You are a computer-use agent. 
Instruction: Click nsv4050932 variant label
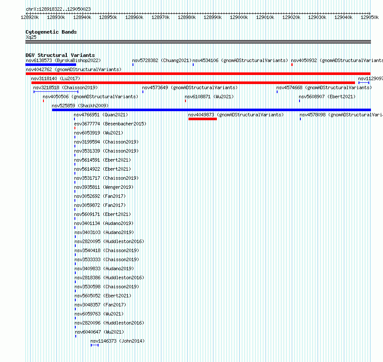tap(337, 60)
